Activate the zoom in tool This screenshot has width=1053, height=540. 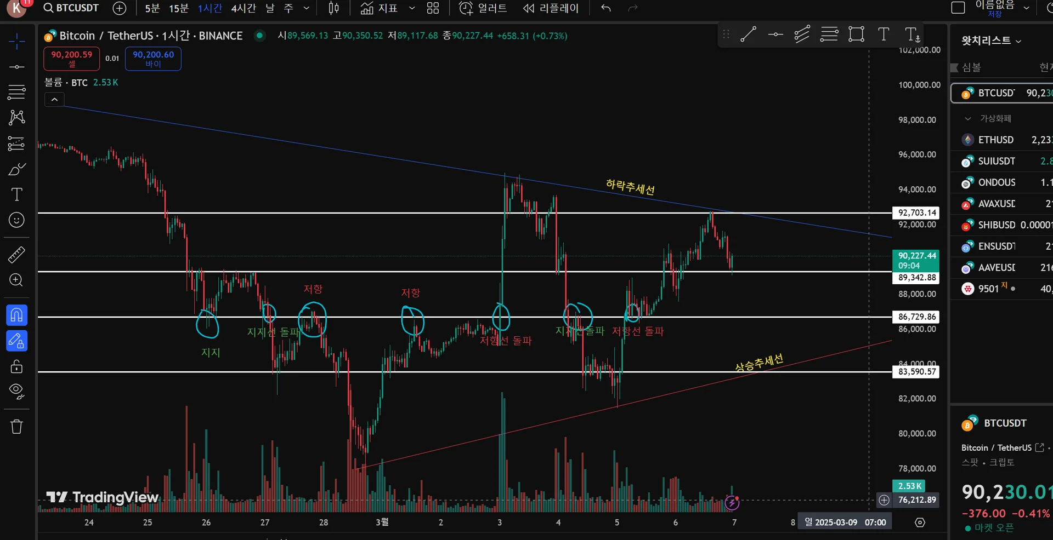tap(16, 280)
